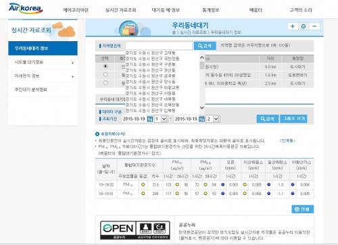
Task: Click the sulfur dioxide value 0.005
Action: coord(305,194)
